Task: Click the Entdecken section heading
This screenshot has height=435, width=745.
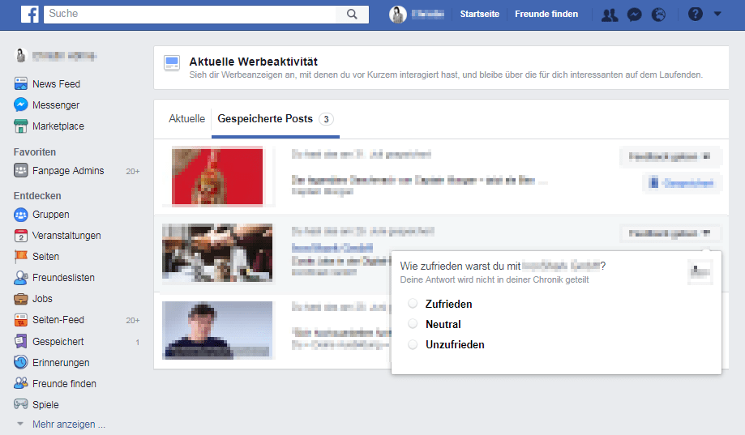Action: [37, 196]
